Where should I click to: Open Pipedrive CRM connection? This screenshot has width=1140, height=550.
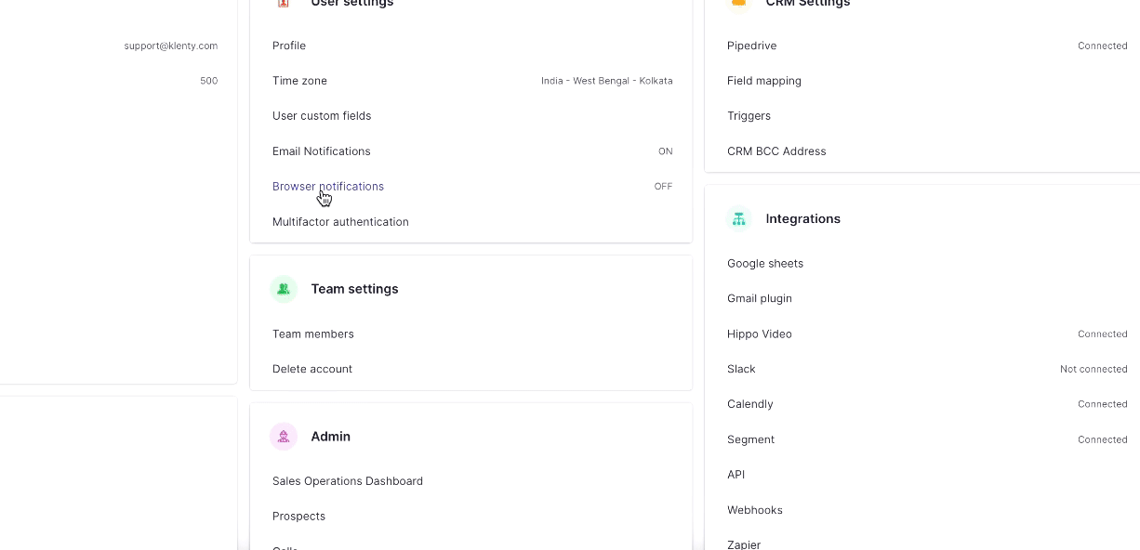[752, 46]
